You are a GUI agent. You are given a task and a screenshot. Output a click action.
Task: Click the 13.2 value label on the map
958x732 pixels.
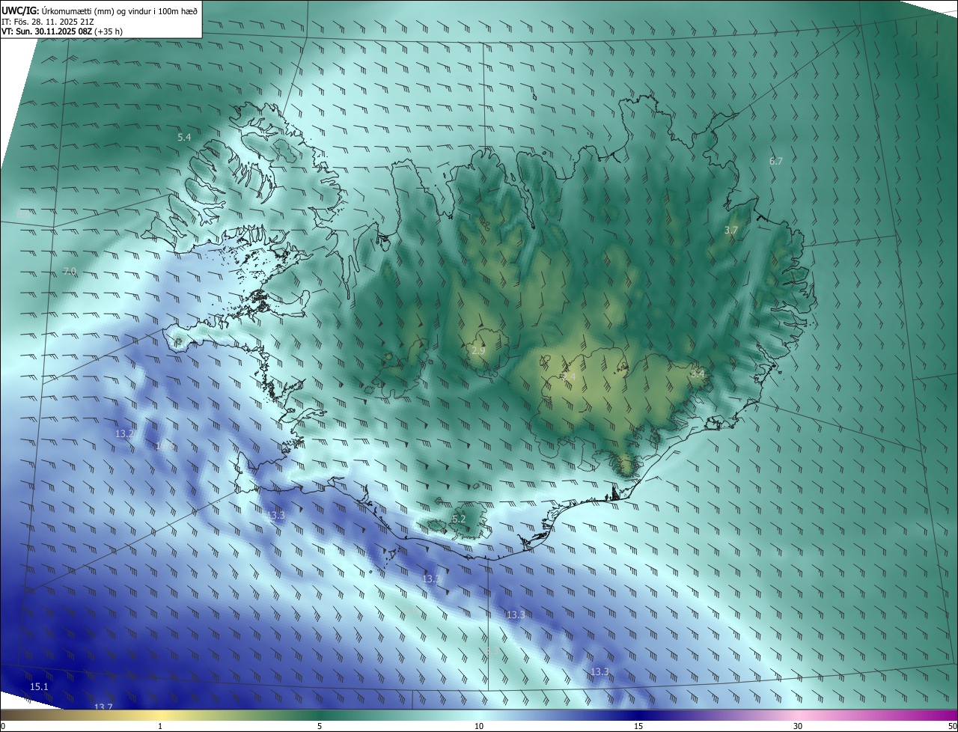coord(124,434)
